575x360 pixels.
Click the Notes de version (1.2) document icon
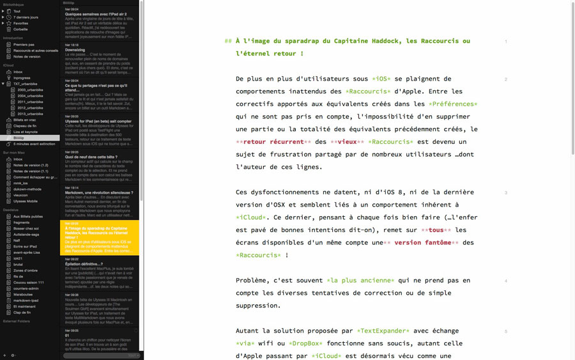coord(9,165)
